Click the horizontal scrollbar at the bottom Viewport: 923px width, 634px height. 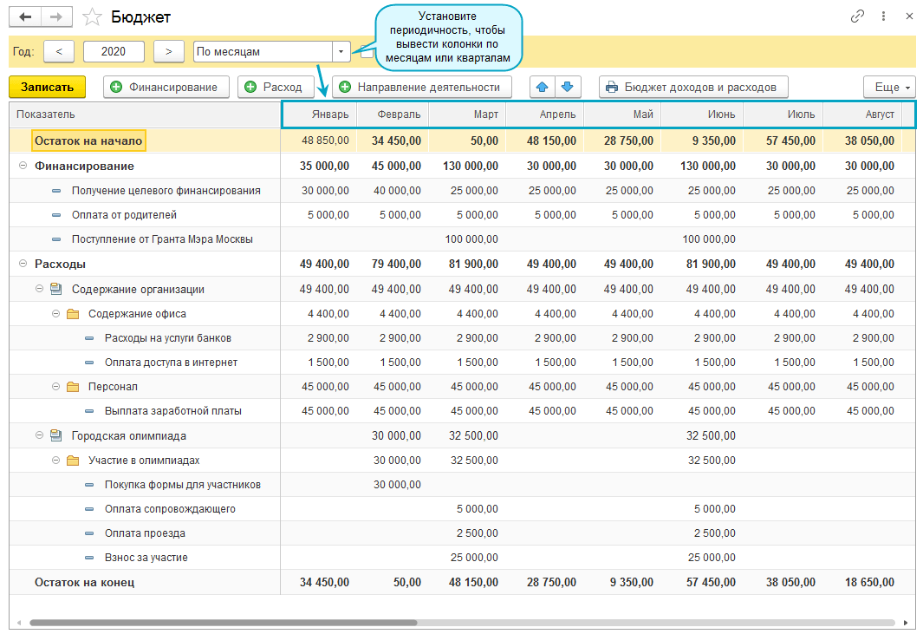click(x=224, y=623)
